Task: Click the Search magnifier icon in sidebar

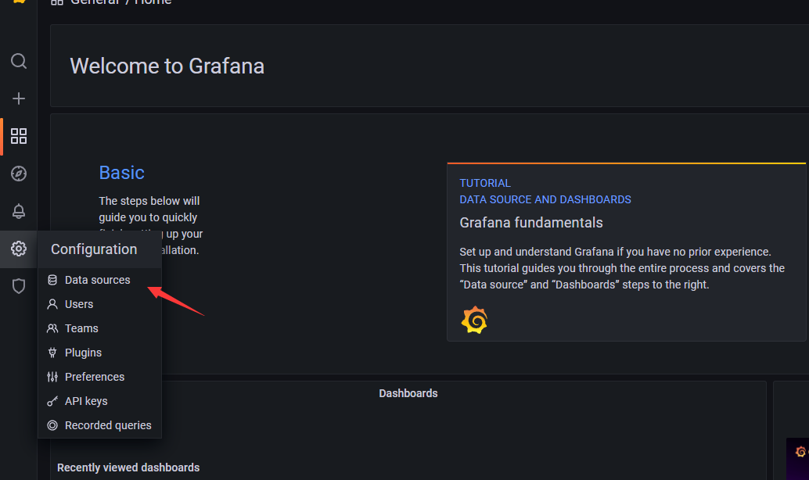Action: 19,61
